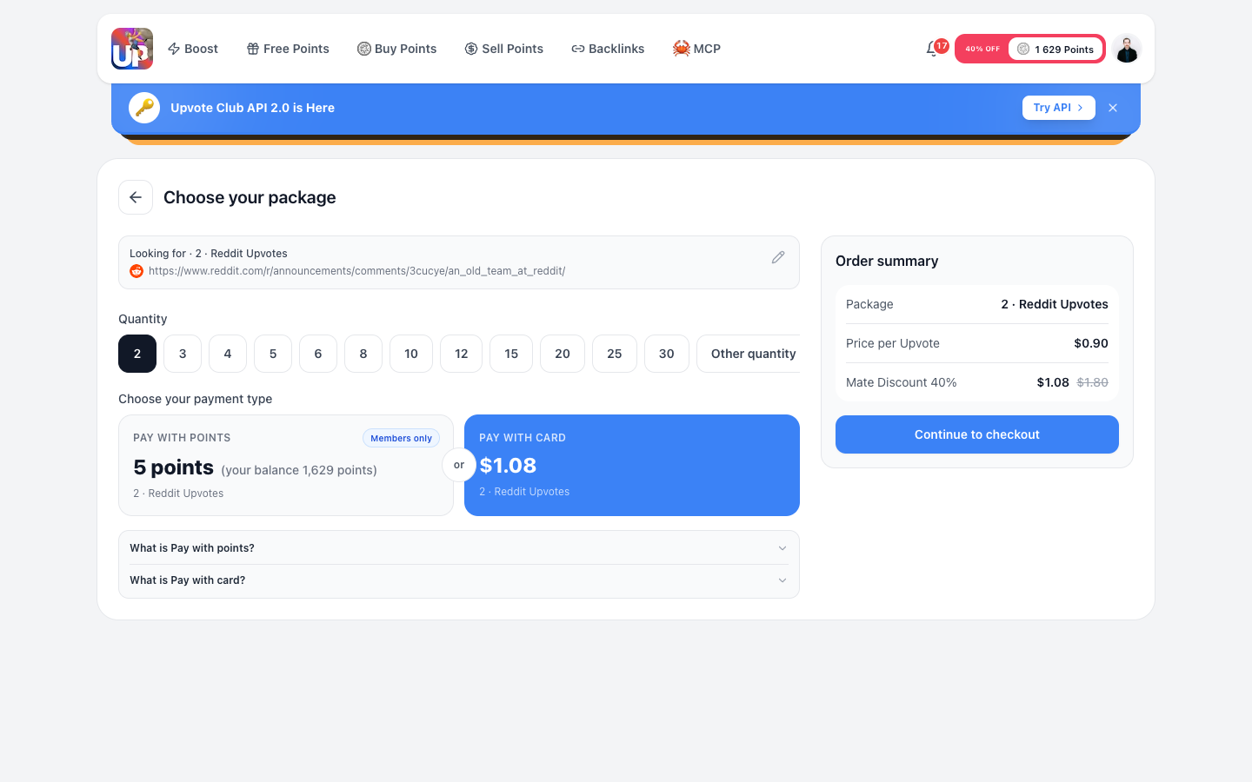Image resolution: width=1252 pixels, height=782 pixels.
Task: Select Pay with Points option
Action: 286,465
